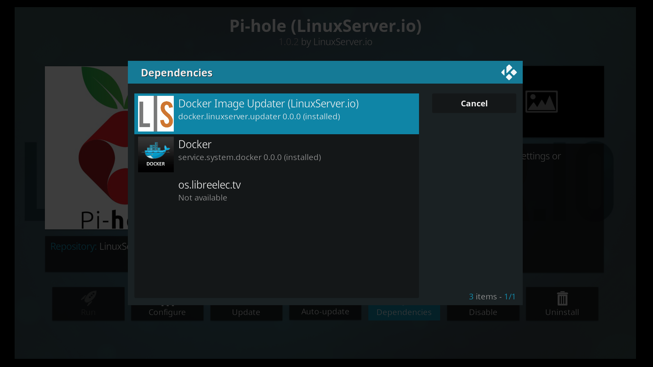This screenshot has width=653, height=367.
Task: Click the Run rocket icon
Action: pos(88,298)
